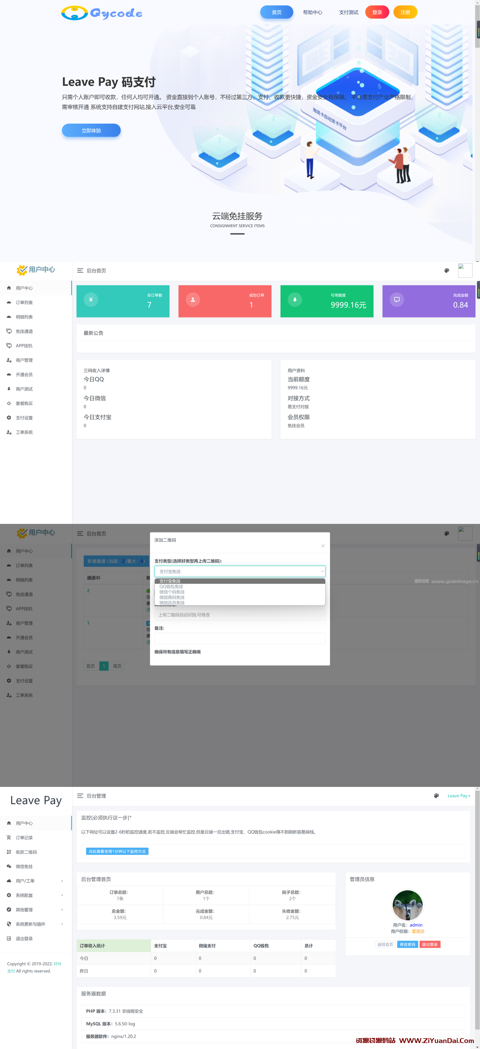Expand the 系统配置 submenu chevron

tap(62, 895)
